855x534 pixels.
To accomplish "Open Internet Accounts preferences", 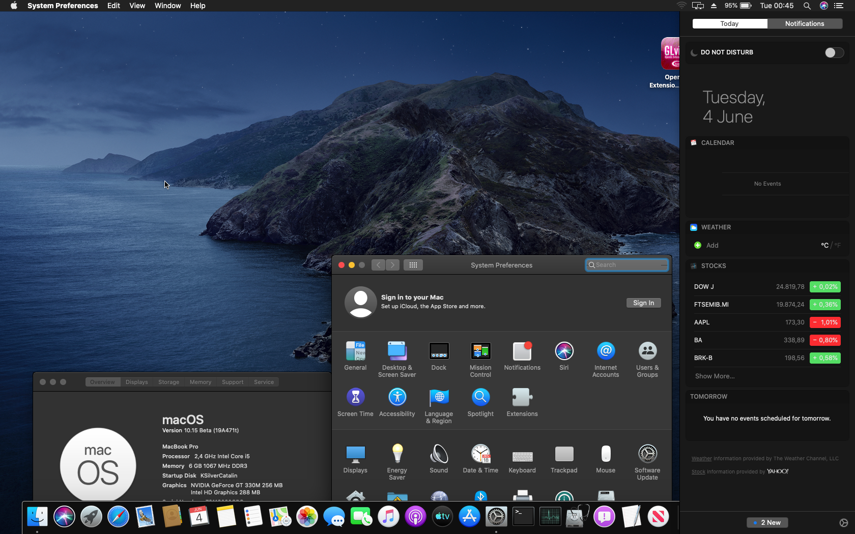I will [x=606, y=359].
